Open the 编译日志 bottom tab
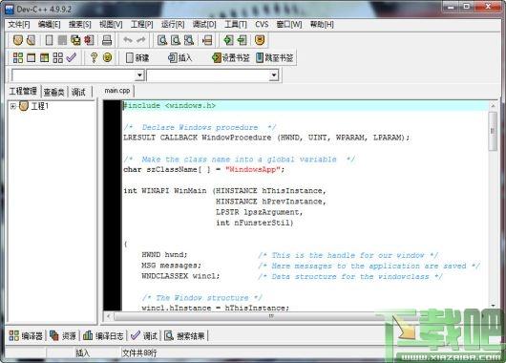Viewport: 506px width, 363px height. click(x=103, y=336)
